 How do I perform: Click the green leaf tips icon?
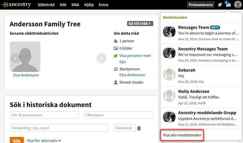point(116,56)
